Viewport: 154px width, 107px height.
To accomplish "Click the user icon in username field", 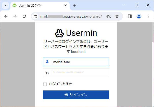I will [x=47, y=62].
